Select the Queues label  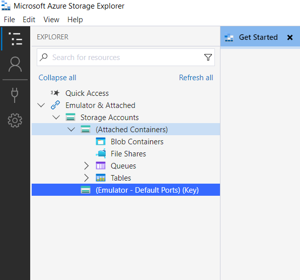tap(123, 166)
